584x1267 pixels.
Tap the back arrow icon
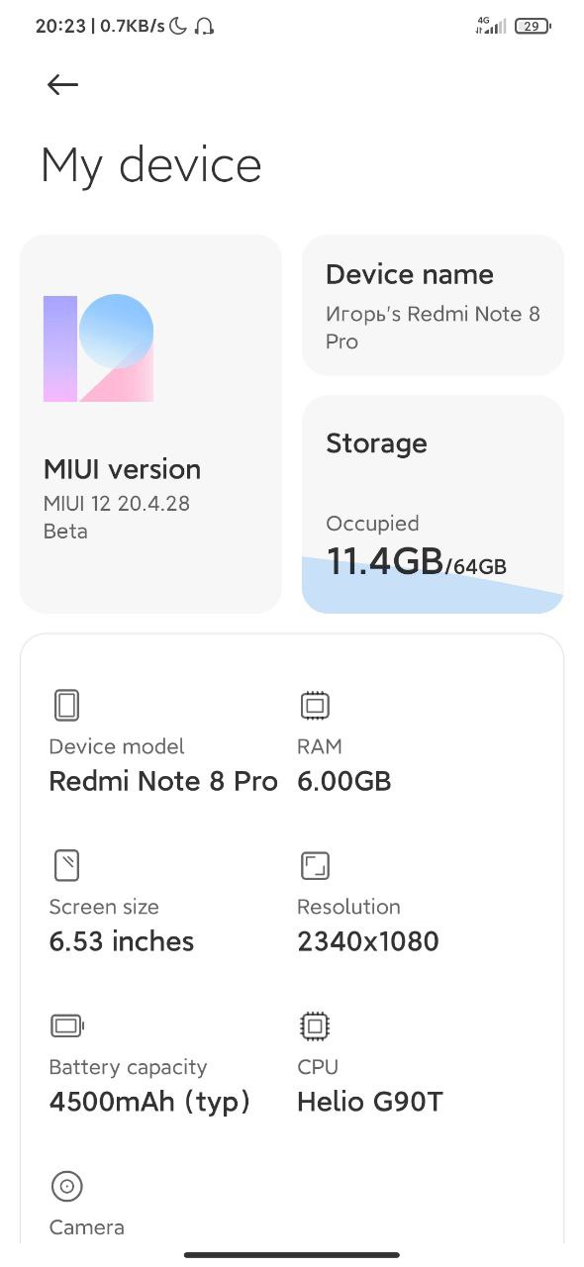(x=62, y=85)
